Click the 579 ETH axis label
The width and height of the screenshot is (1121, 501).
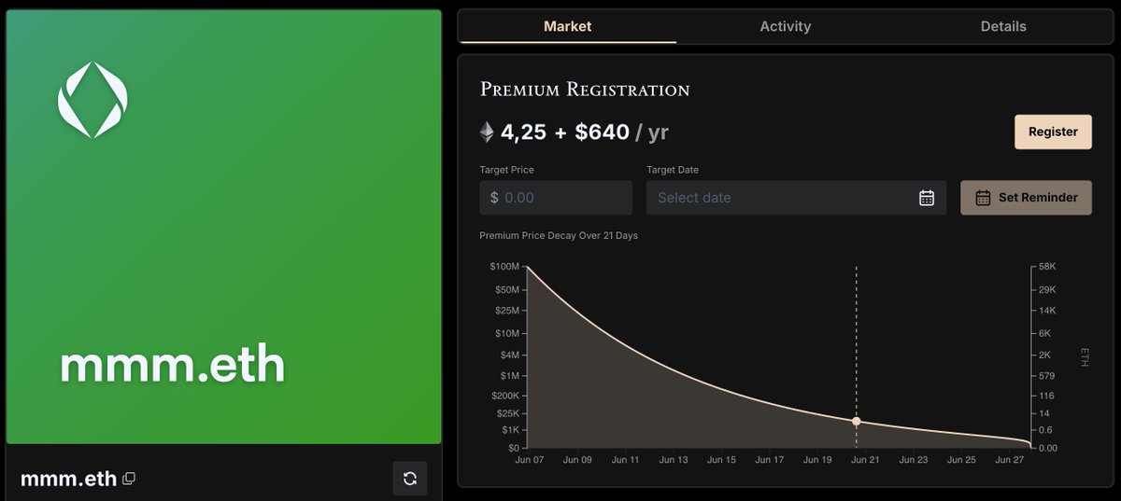pyautogui.click(x=1046, y=376)
